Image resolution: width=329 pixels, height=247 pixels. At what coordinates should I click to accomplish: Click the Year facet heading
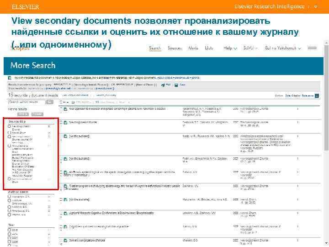pos(11,225)
